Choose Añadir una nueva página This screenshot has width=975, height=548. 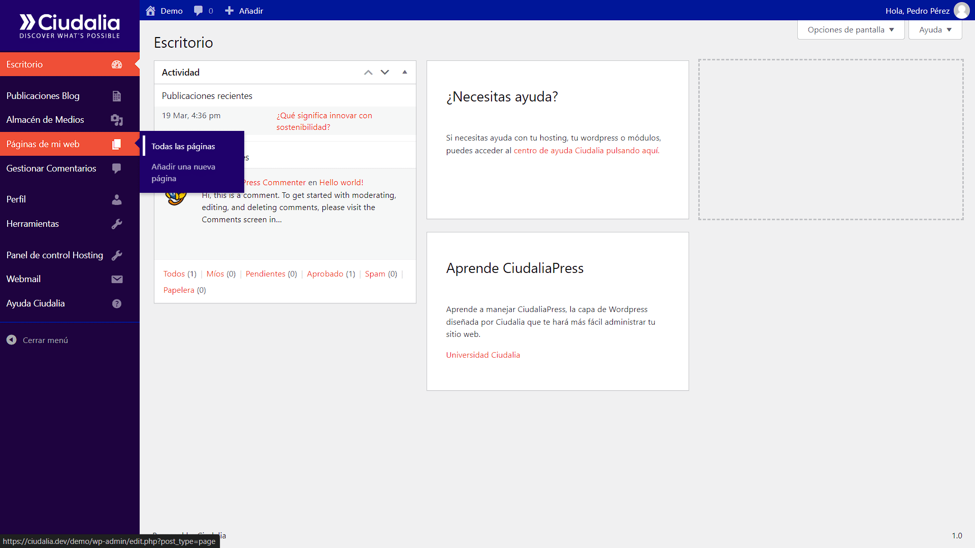183,173
